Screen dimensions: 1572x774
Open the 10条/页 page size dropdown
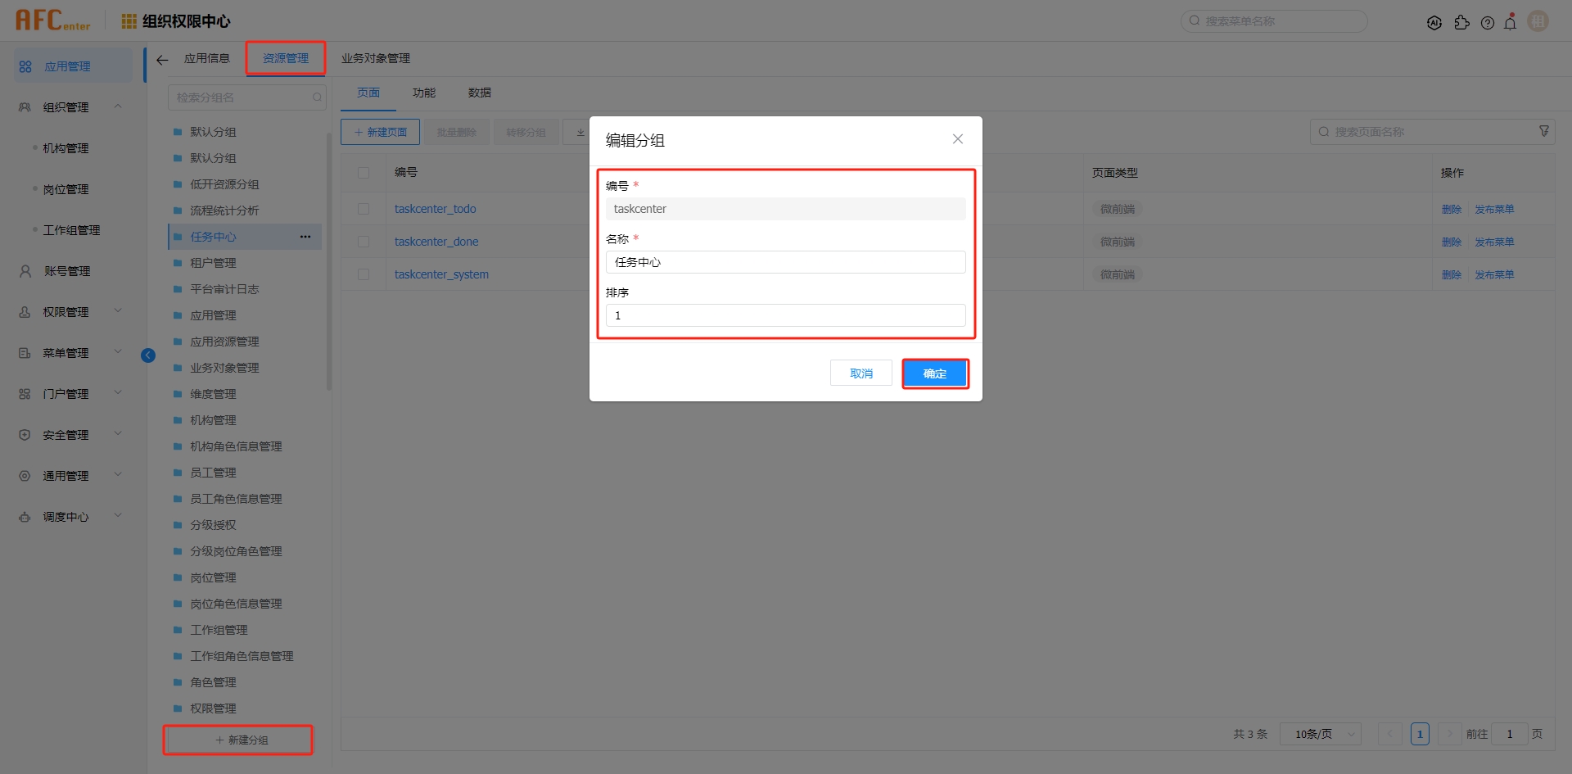[1320, 734]
